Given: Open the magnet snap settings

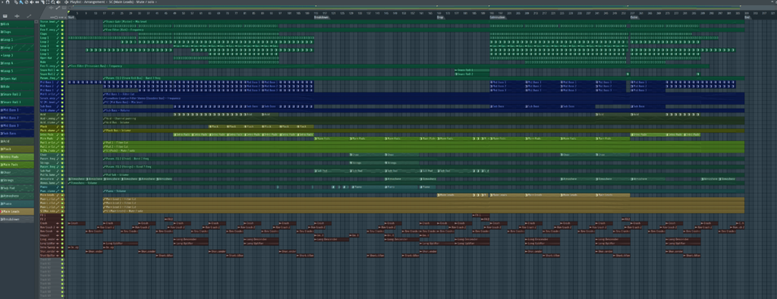Looking at the screenshot, I should pyautogui.click(x=8, y=2).
